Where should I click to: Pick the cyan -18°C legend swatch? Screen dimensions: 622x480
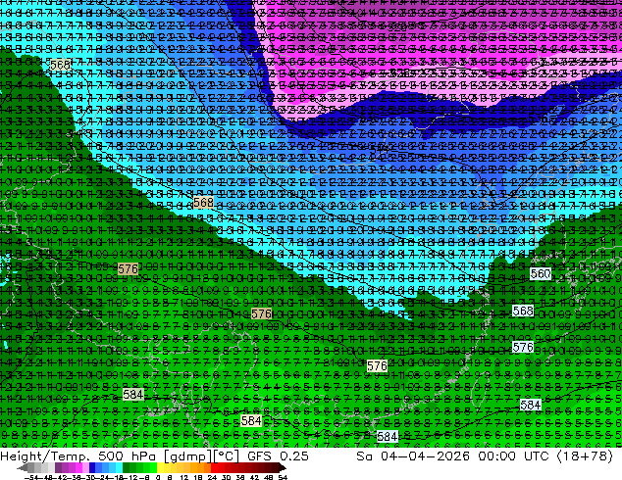pos(120,467)
